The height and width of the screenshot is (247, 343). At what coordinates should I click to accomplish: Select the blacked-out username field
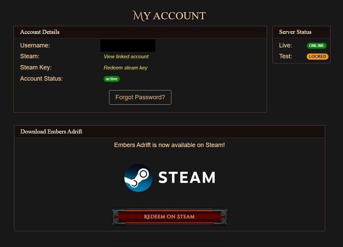point(128,45)
